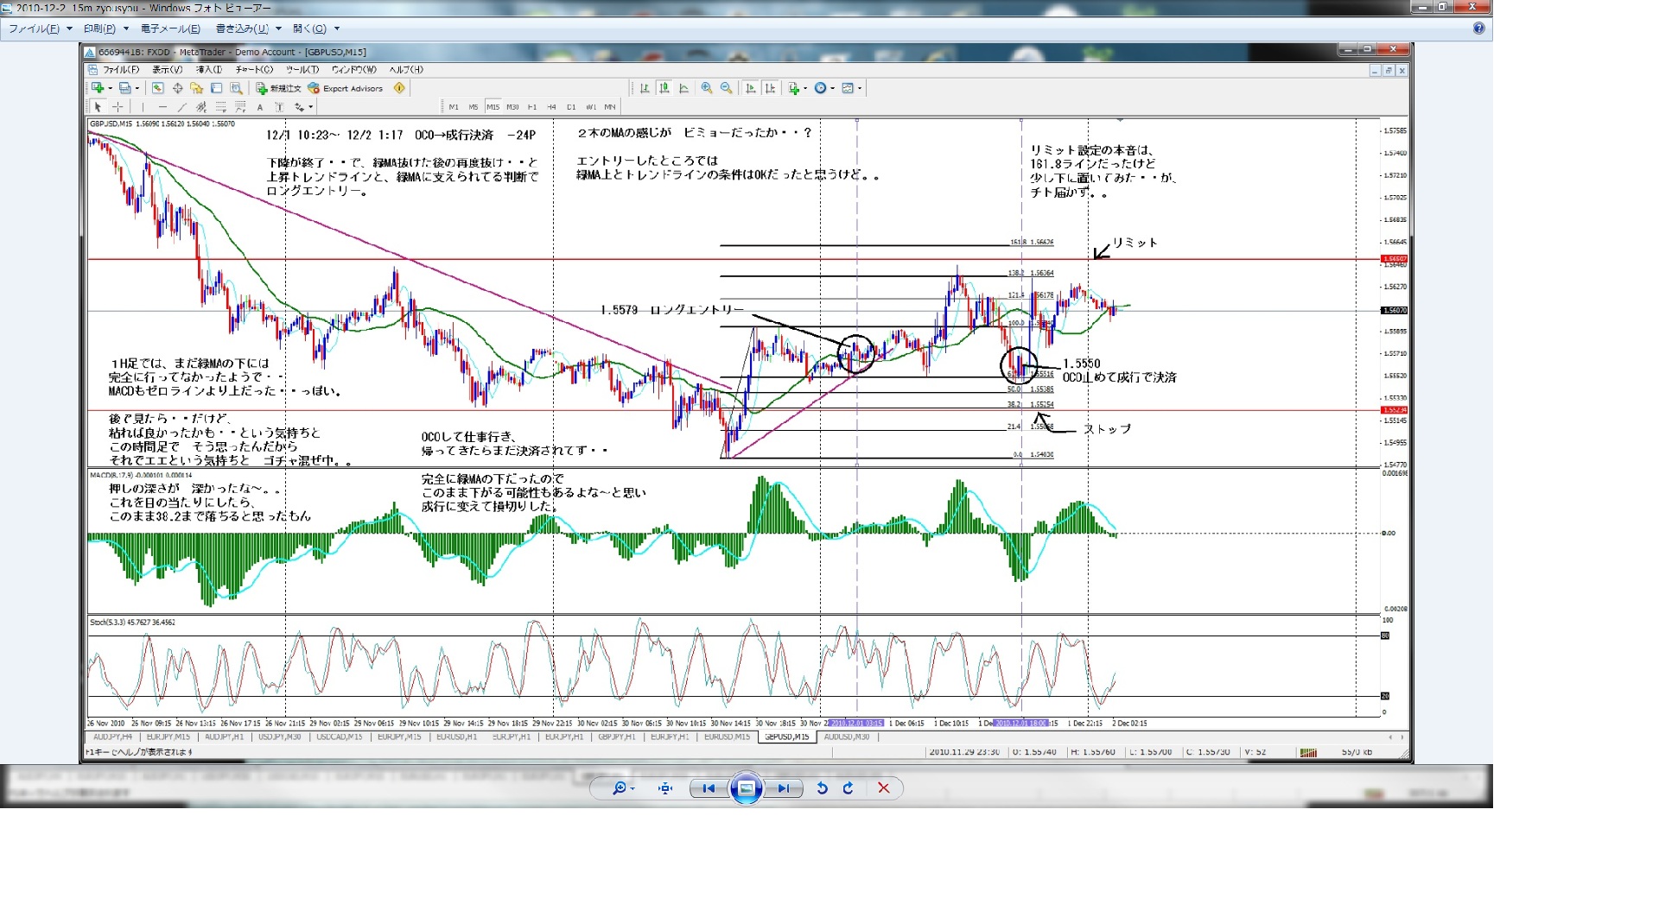
Task: Open the indicators list dropdown
Action: click(x=798, y=88)
